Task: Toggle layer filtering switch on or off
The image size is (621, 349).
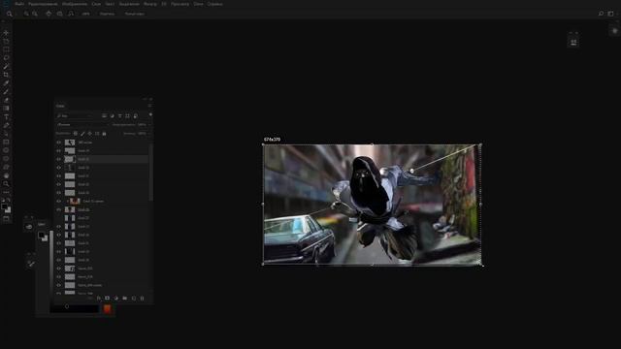Action: 150,115
